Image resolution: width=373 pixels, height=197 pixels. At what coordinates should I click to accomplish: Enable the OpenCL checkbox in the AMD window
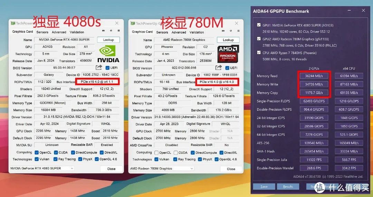click(156, 153)
